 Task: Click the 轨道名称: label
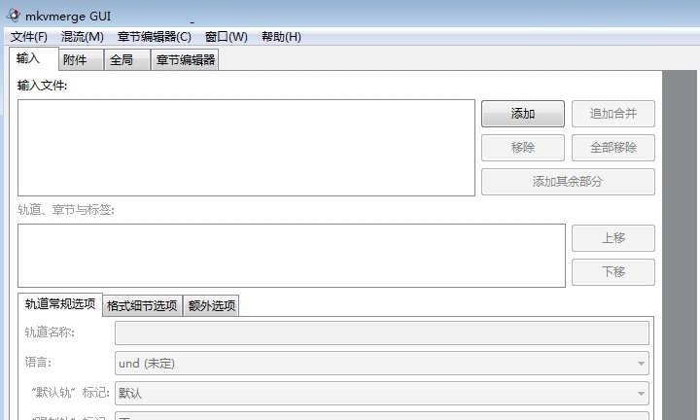pos(50,332)
